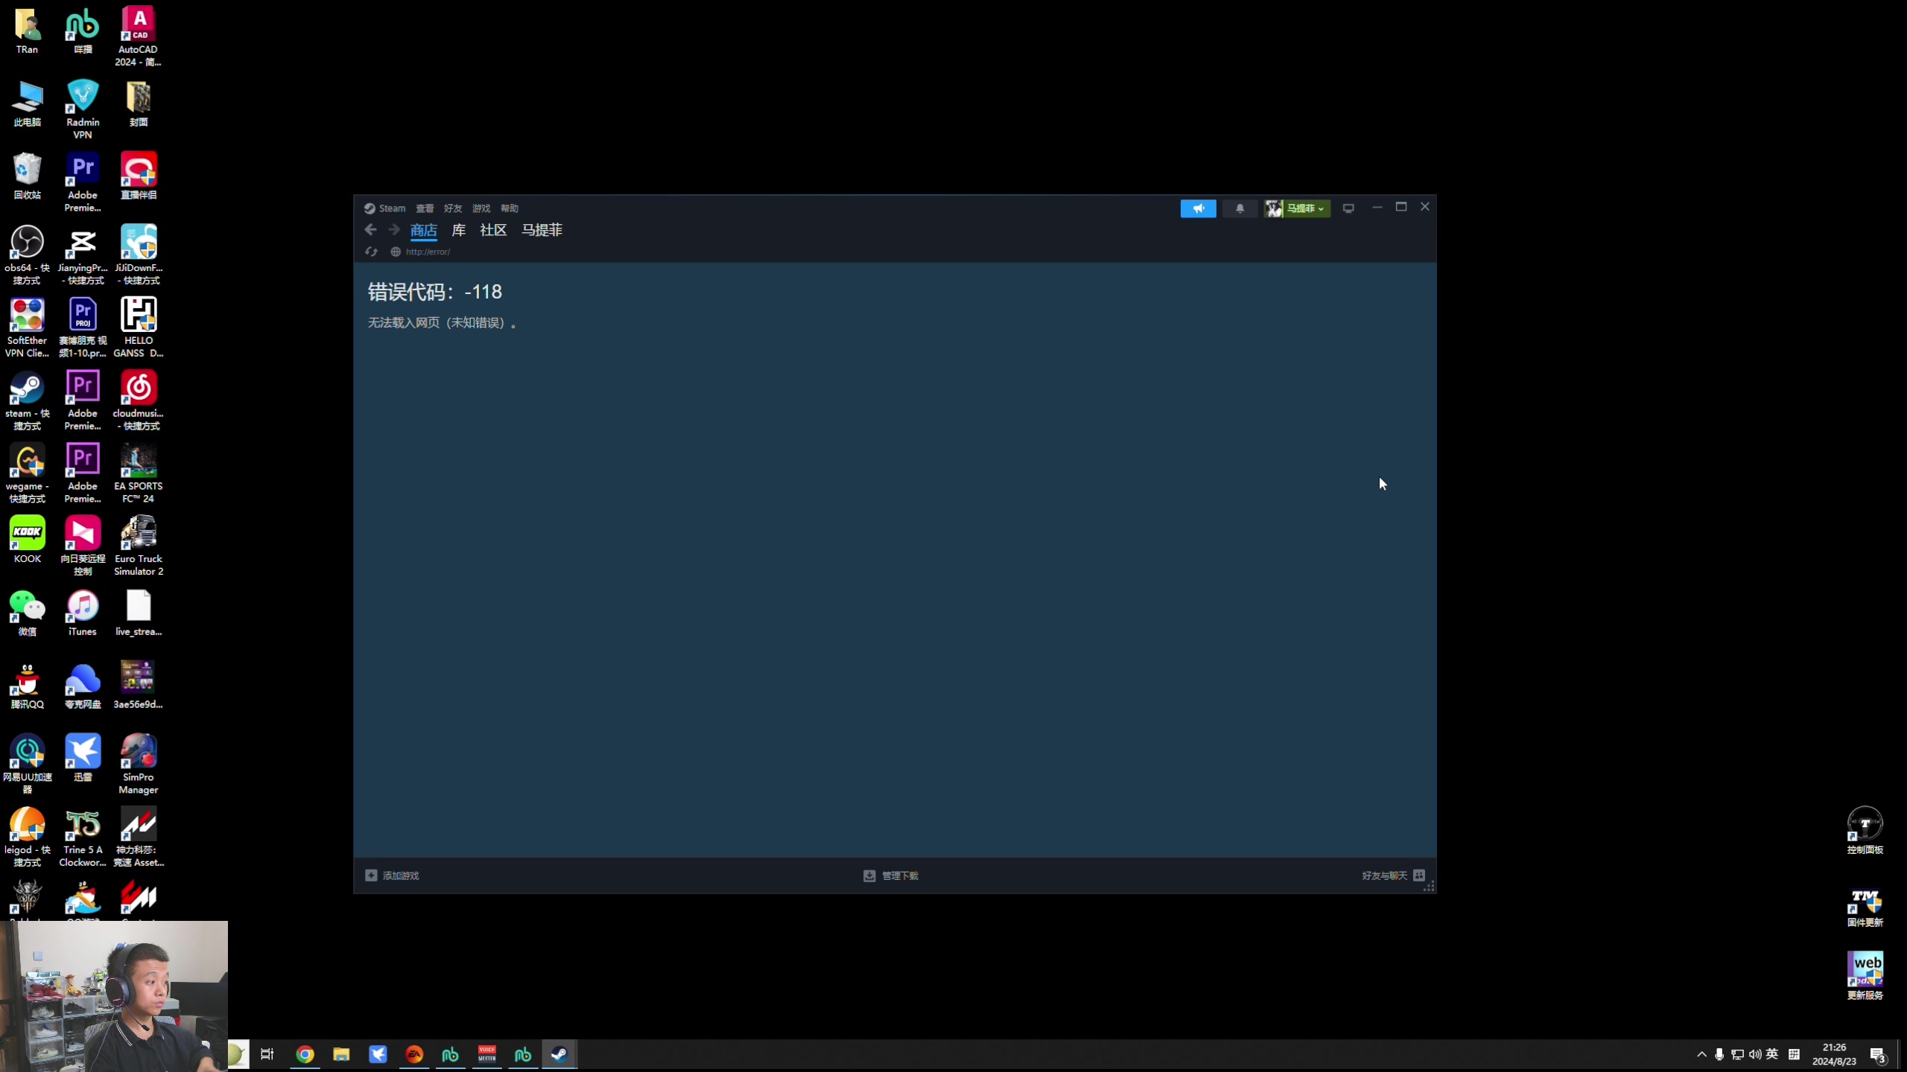Screen dimensions: 1907x1072
Task: Select the Radmin VPN desktop icon
Action: click(x=83, y=109)
